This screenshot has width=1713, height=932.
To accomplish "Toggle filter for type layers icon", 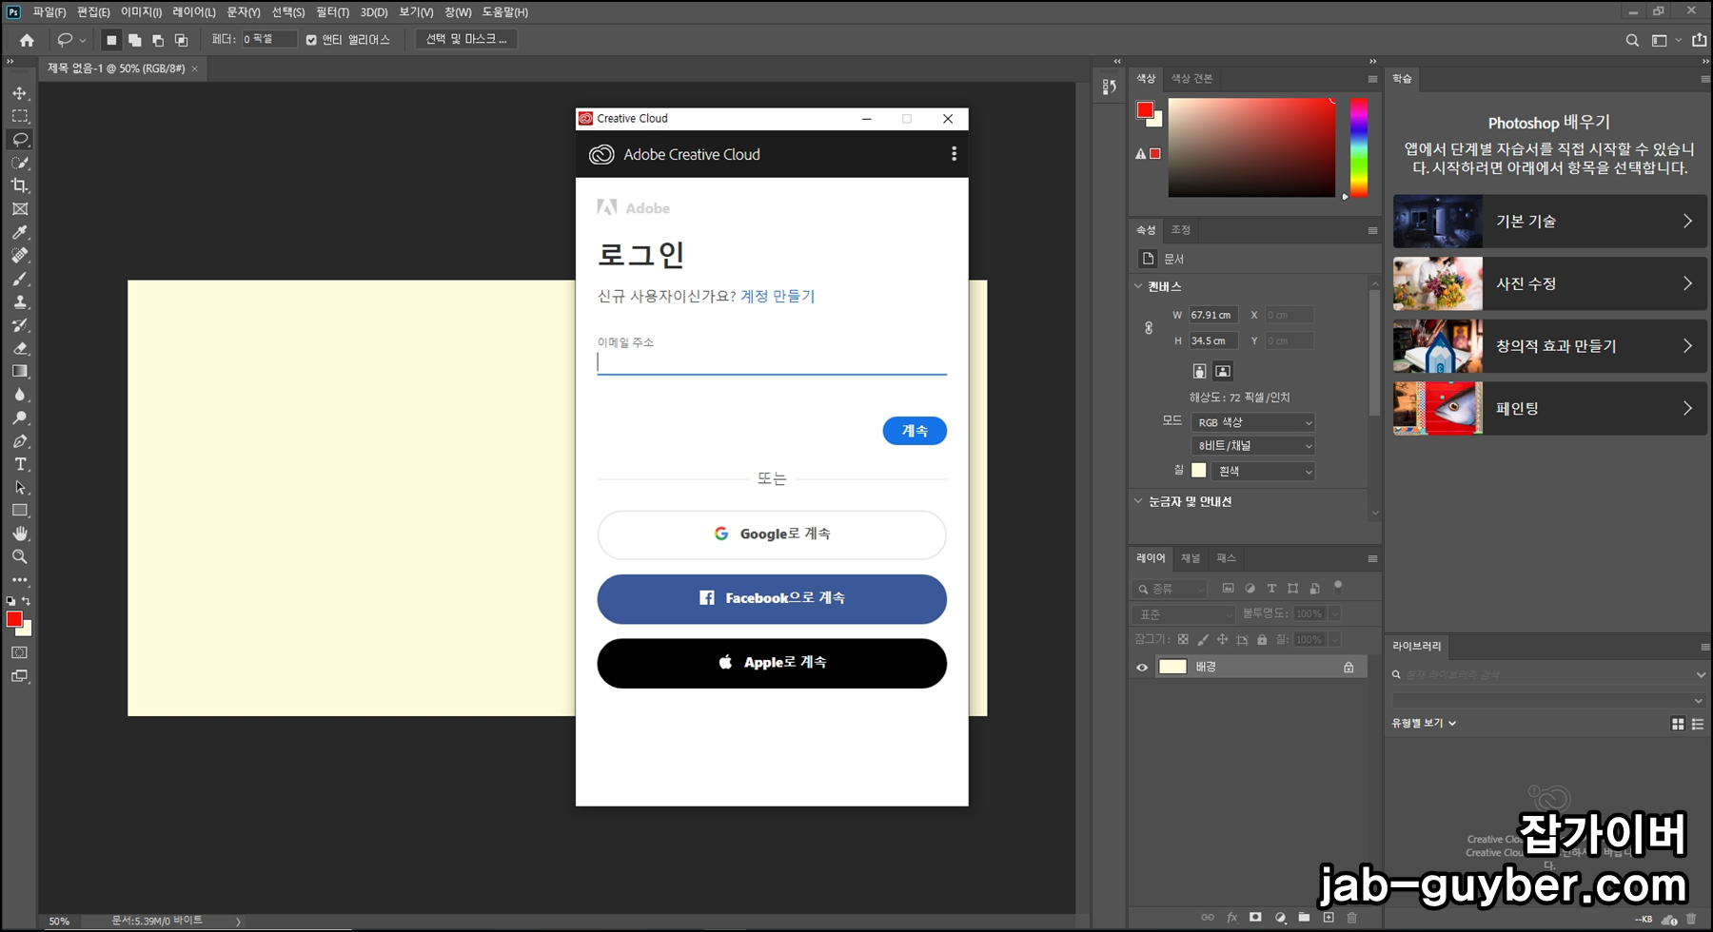I will coord(1271,589).
